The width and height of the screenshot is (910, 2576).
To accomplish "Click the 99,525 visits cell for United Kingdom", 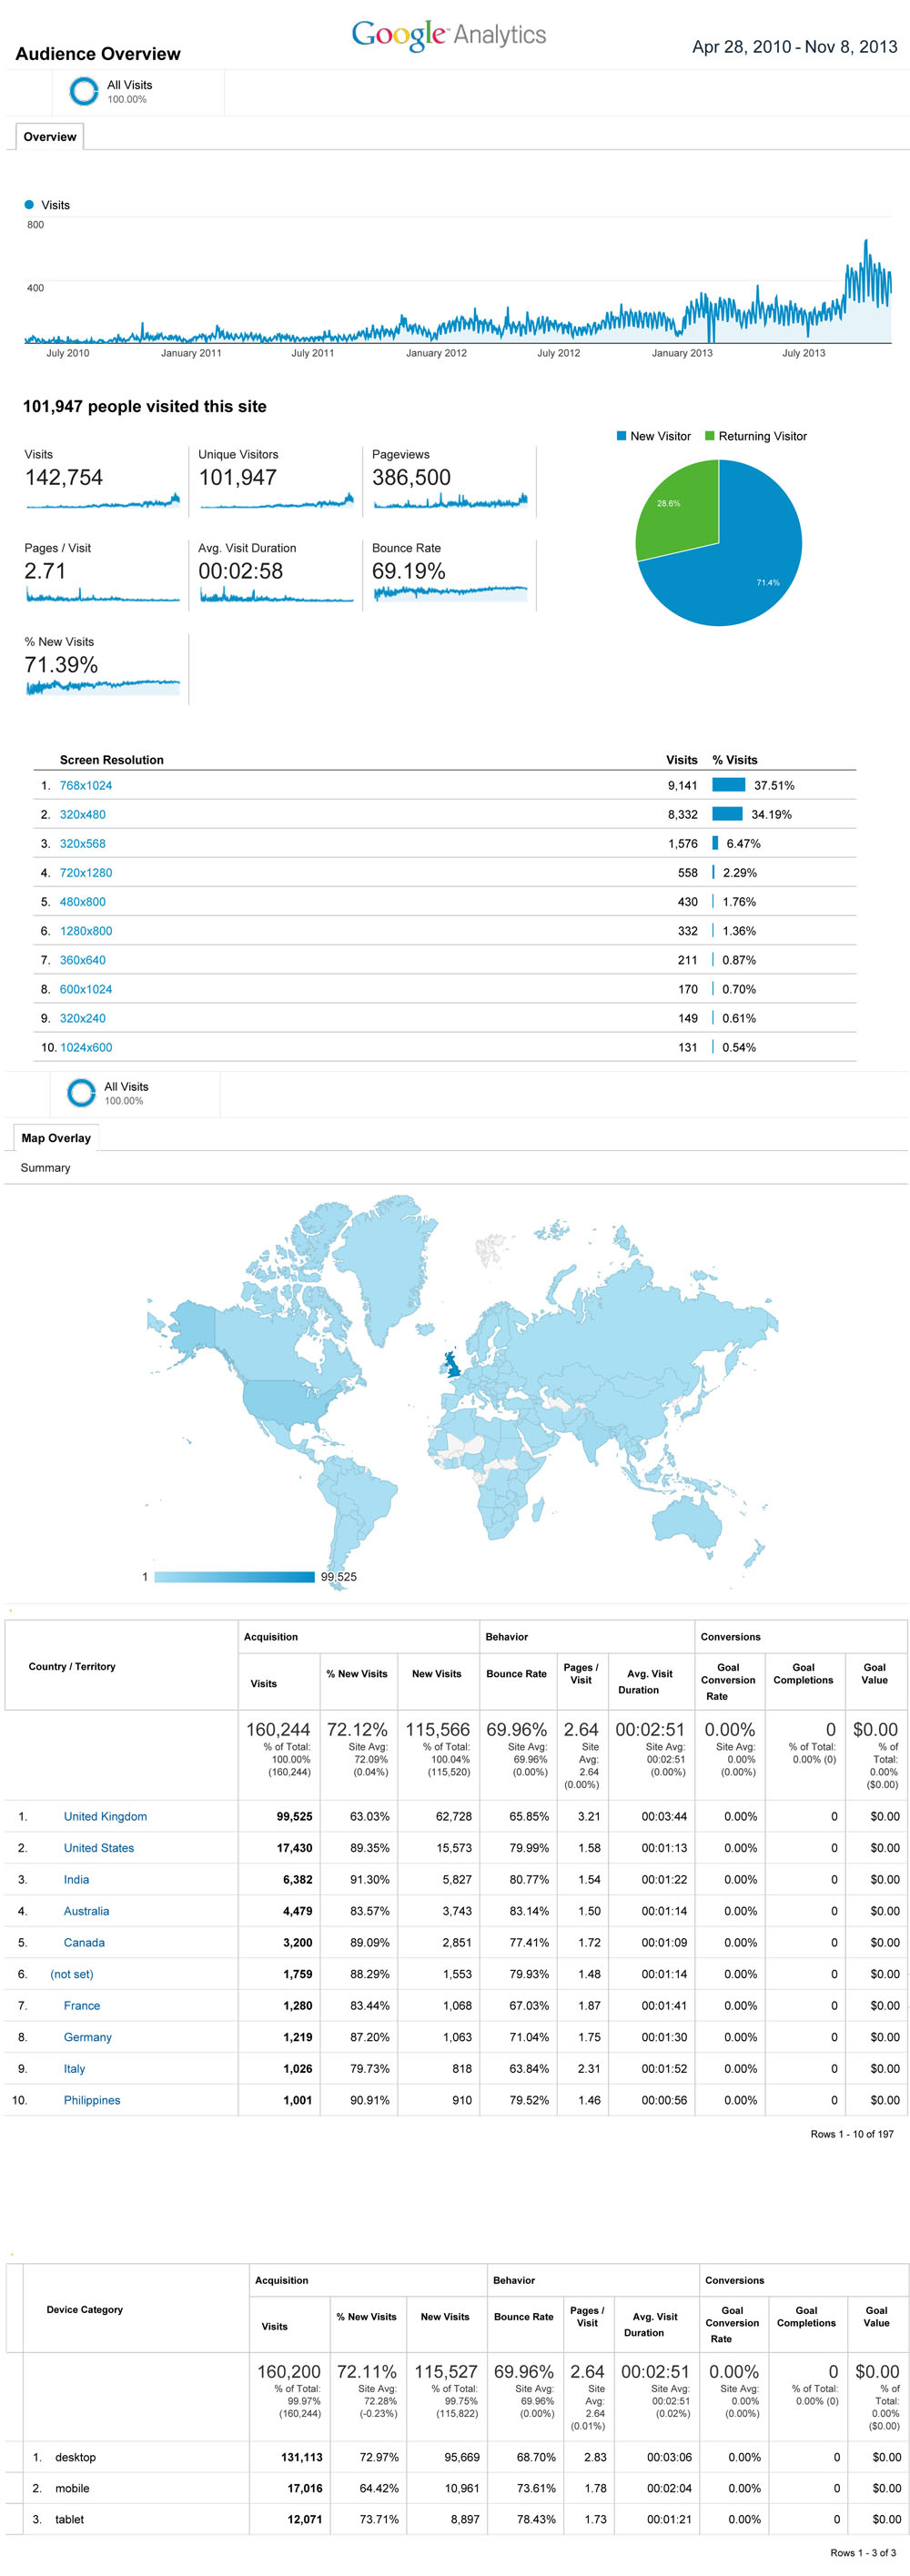I will click(x=294, y=1816).
